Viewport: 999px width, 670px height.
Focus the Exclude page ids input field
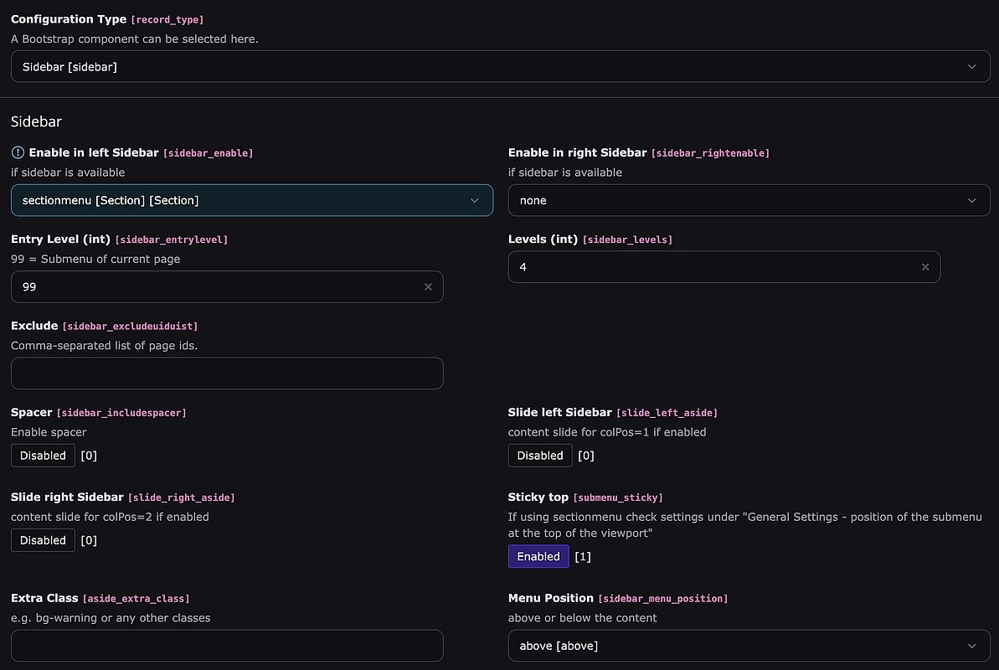pos(227,374)
